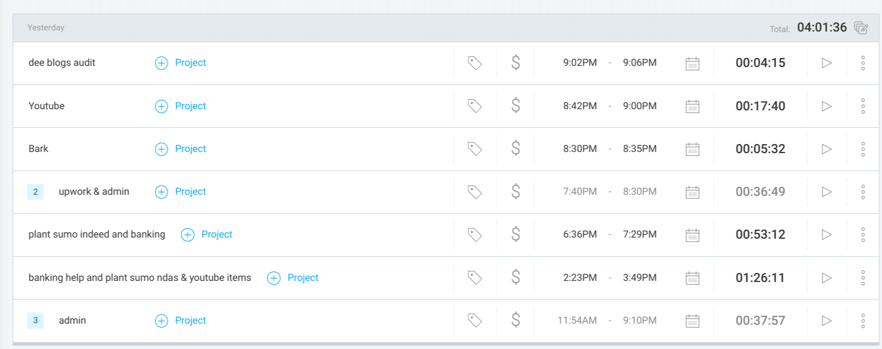Start timer for upwork & admin entry
The image size is (882, 349).
click(x=826, y=192)
